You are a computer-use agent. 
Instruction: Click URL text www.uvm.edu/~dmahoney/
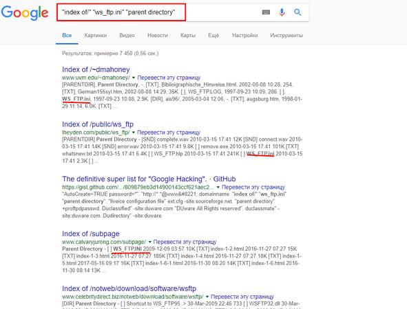click(96, 78)
